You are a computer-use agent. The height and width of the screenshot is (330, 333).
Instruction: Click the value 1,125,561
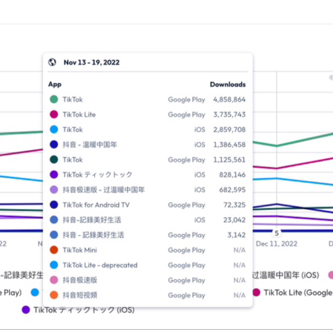(229, 160)
